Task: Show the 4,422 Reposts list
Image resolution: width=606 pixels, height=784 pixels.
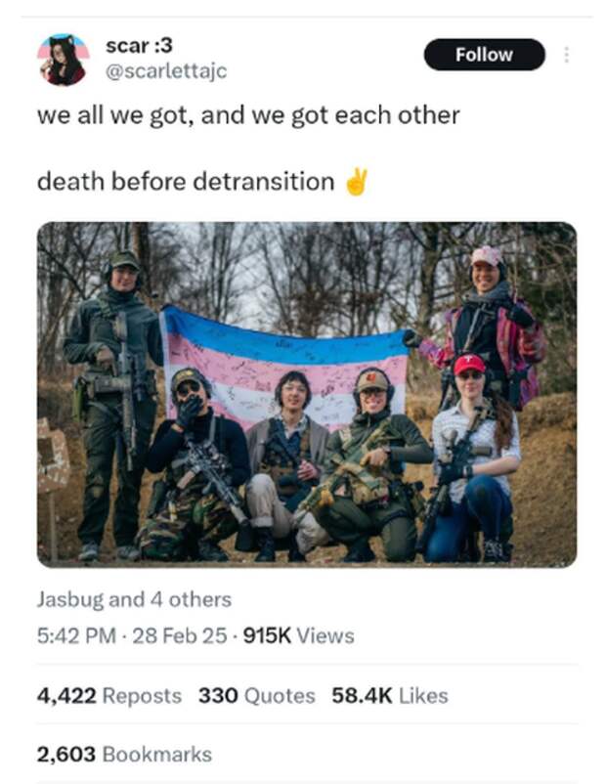Action: [109, 695]
